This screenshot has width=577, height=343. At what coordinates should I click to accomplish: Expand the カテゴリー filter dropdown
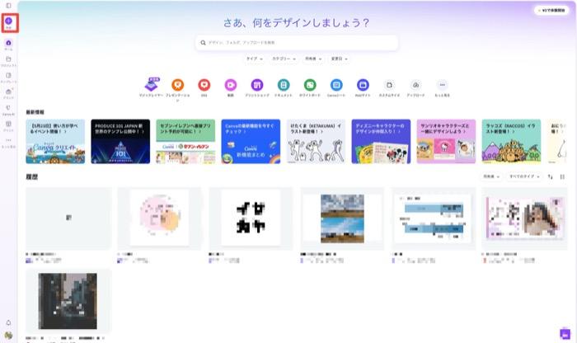284,59
